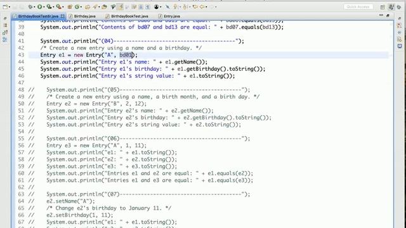The height and width of the screenshot is (228, 406).
Task: Click the Coverage launch icon
Action: 49,7
